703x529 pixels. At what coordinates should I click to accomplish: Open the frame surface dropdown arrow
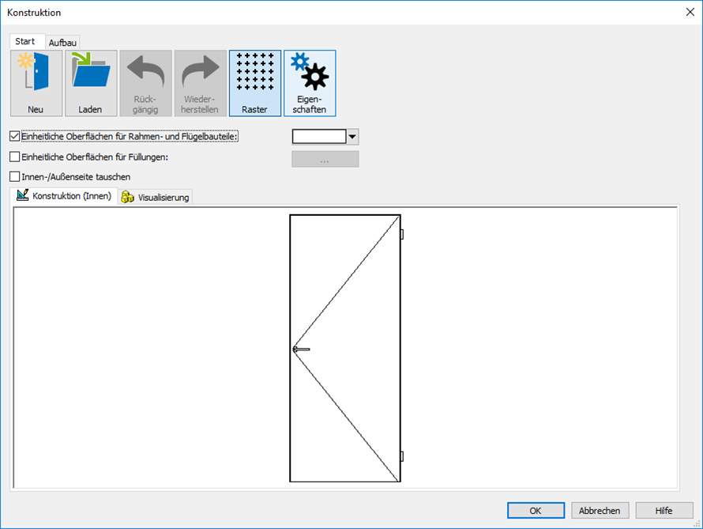pos(352,136)
